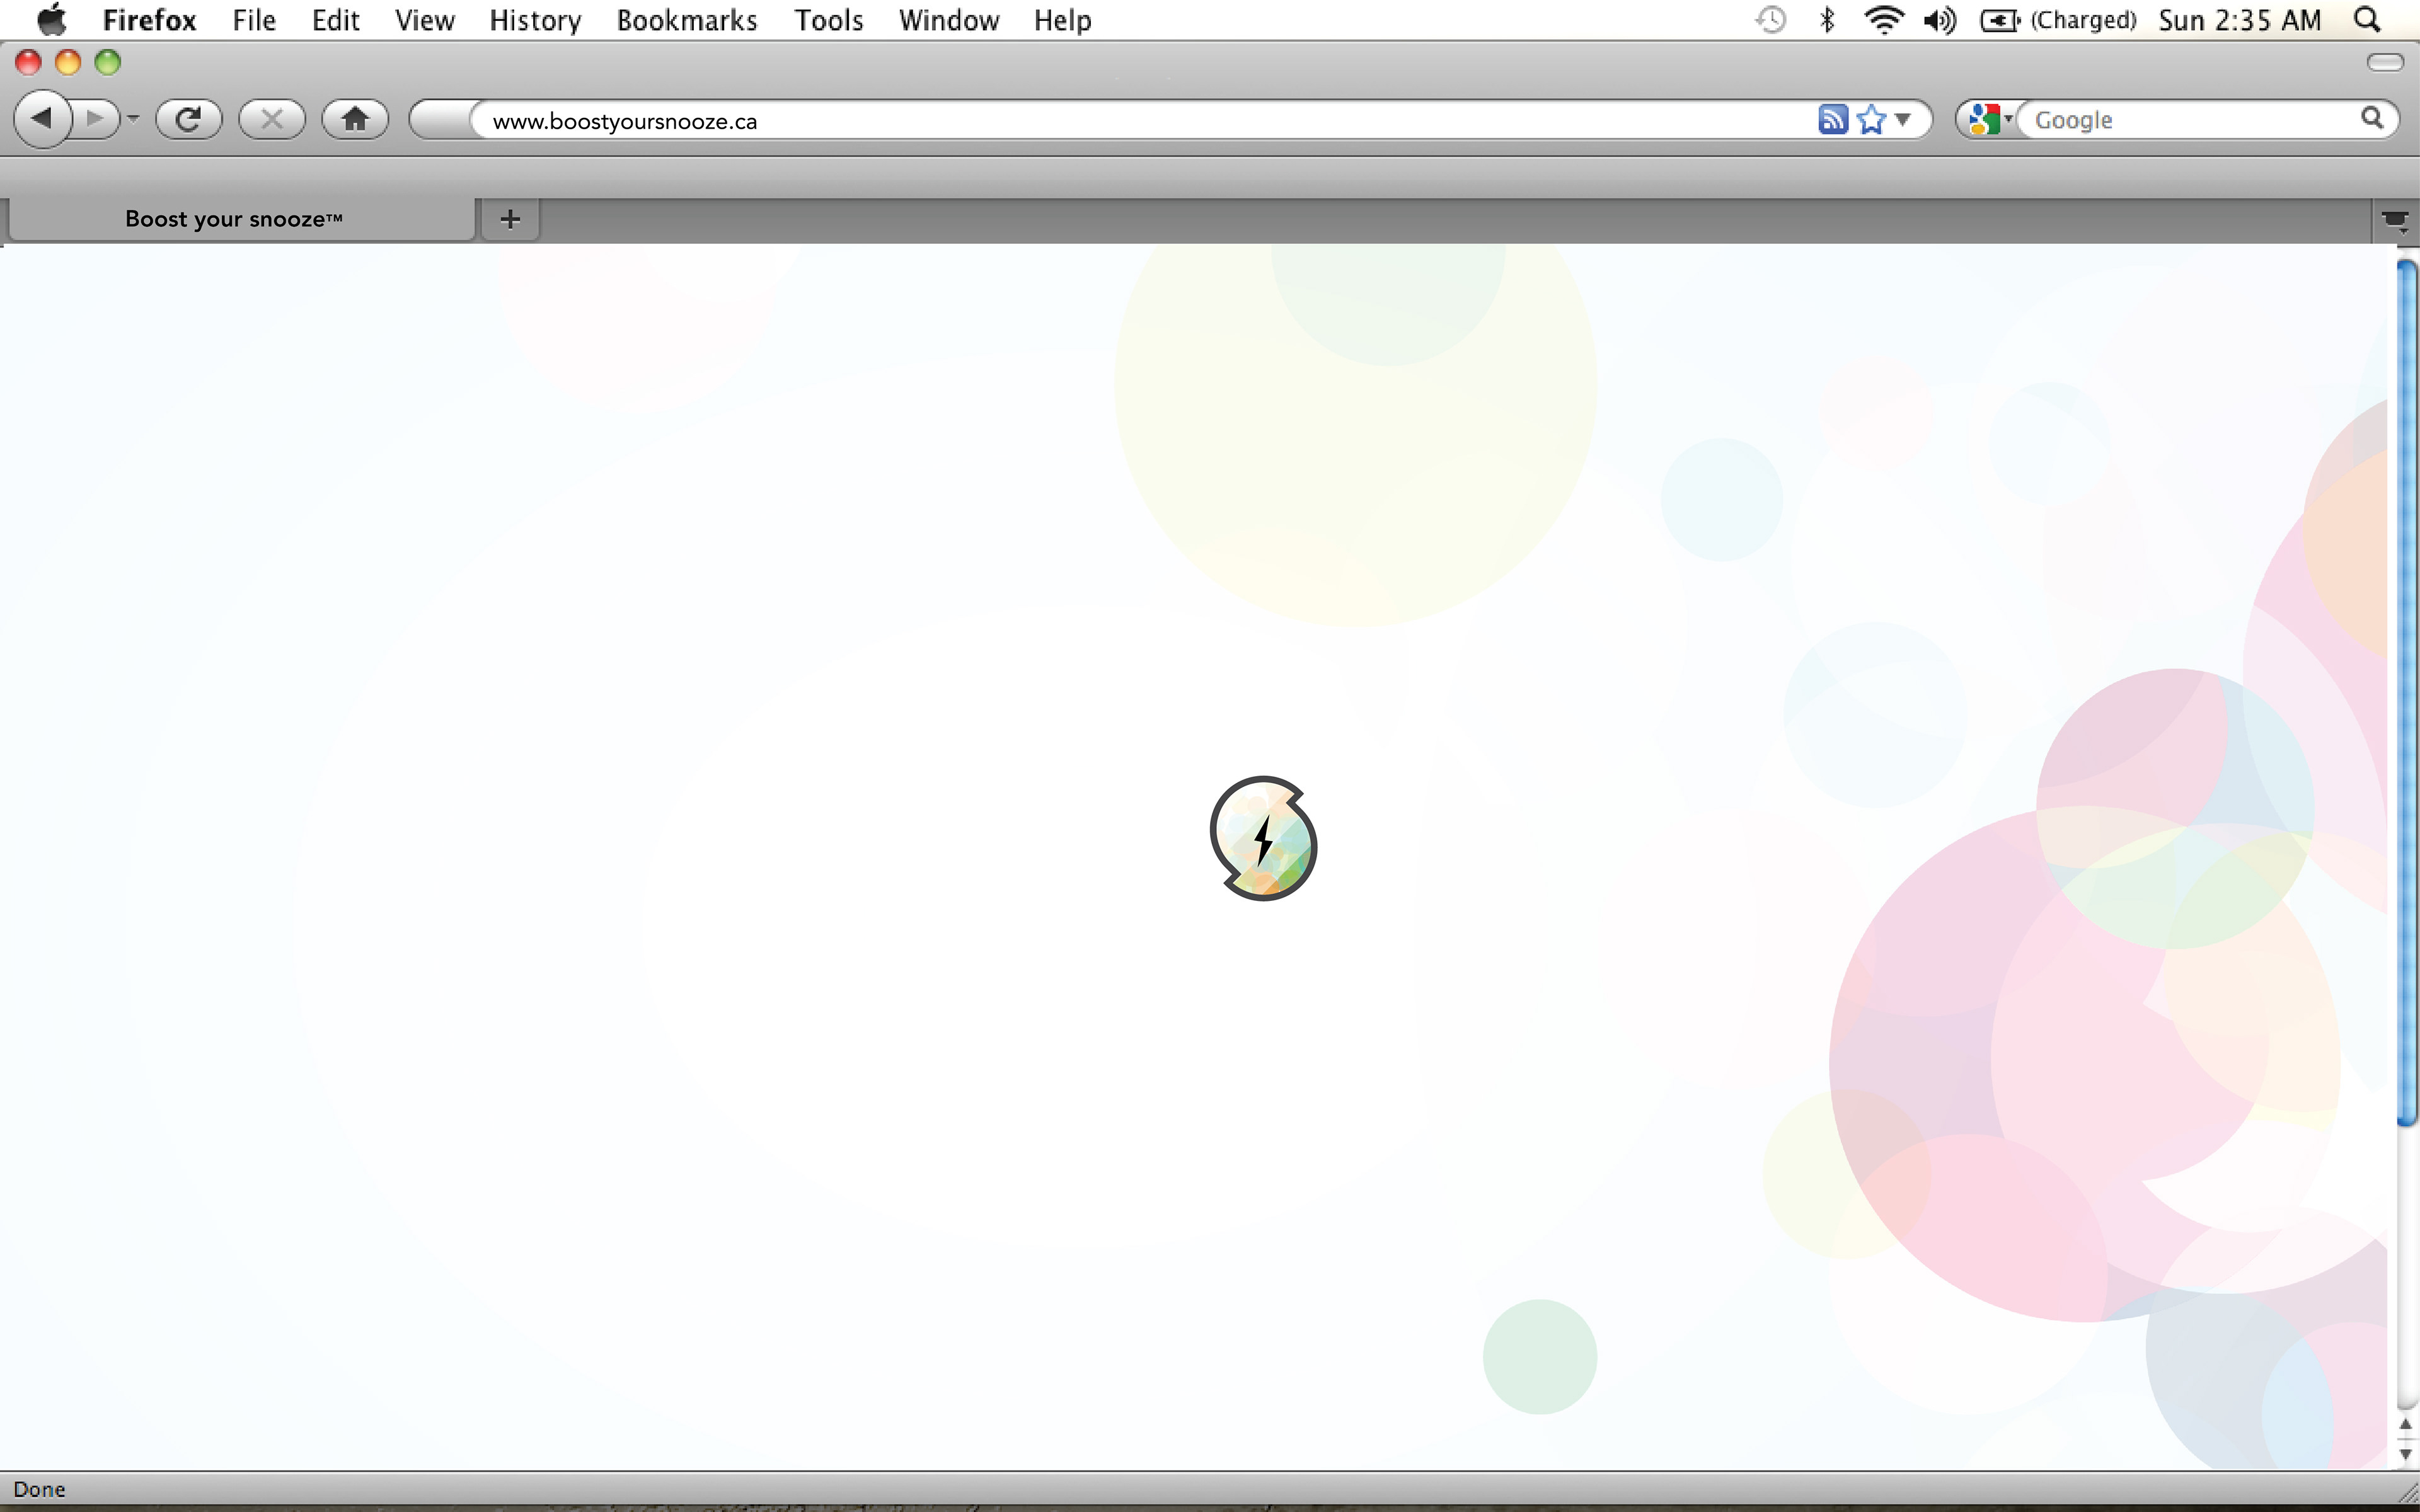Stop loading with the X toolbar button
Viewport: 2420px width, 1512px height.
pyautogui.click(x=271, y=119)
